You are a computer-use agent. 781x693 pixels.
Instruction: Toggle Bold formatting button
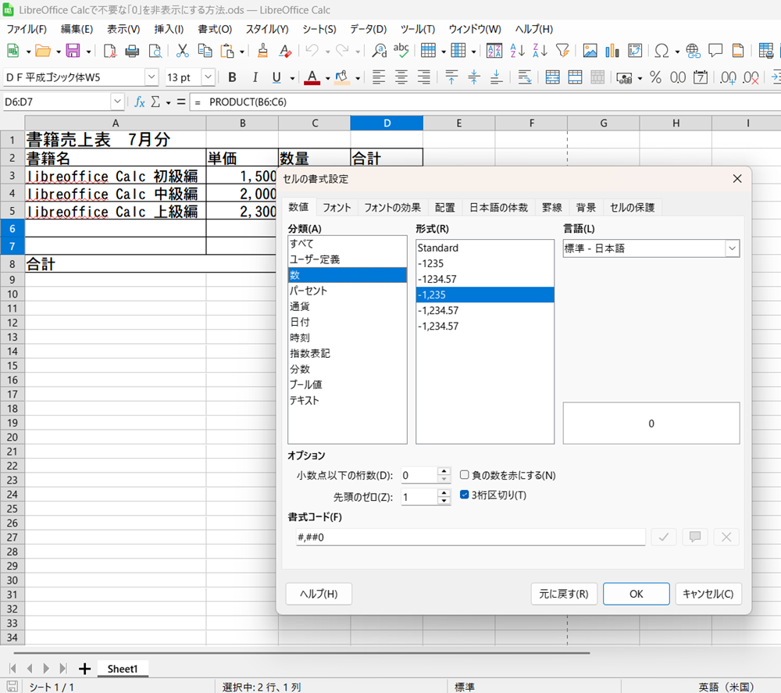click(x=232, y=77)
